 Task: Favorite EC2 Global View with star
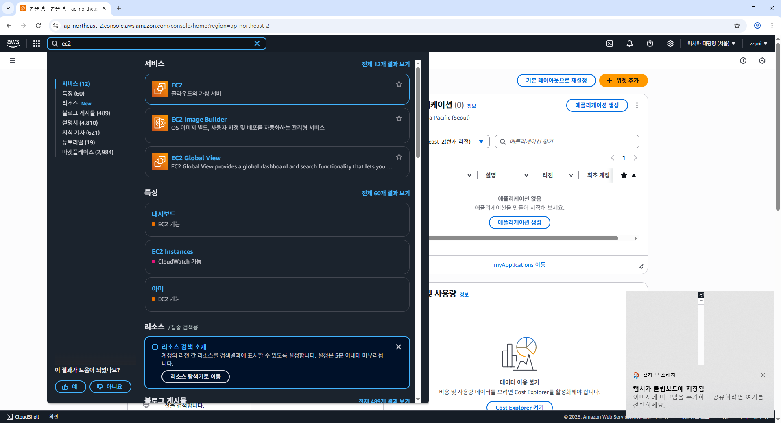click(399, 157)
